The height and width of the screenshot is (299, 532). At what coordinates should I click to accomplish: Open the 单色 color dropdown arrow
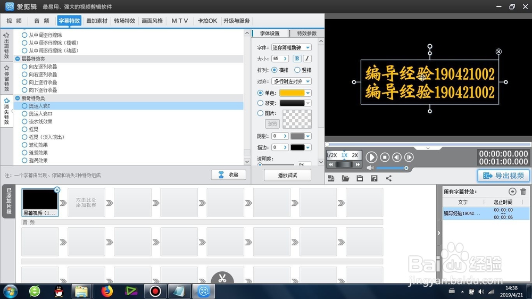(307, 93)
